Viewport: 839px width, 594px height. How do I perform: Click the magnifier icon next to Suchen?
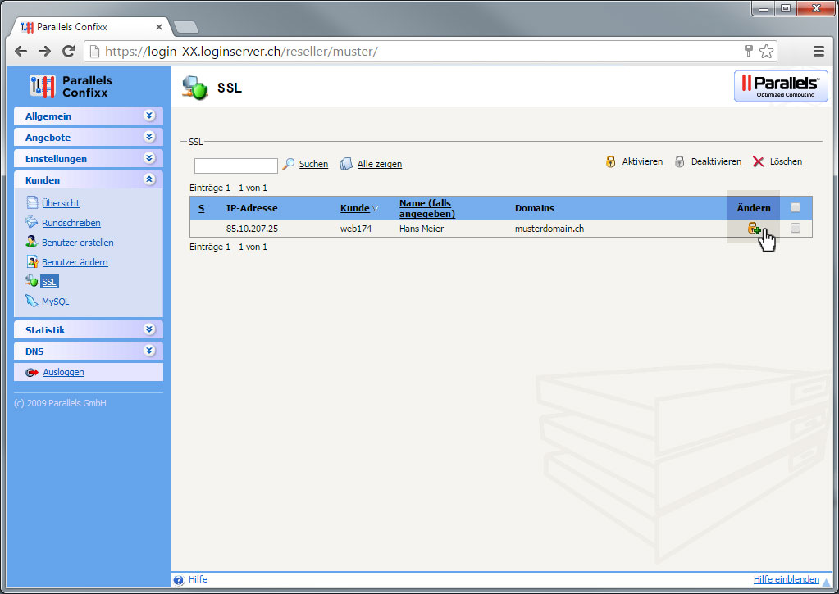pyautogui.click(x=289, y=164)
